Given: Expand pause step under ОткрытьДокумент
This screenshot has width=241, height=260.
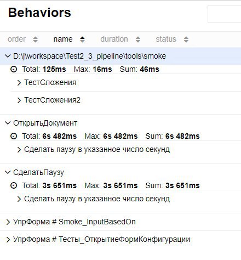Looking at the screenshot, I should (19, 150).
